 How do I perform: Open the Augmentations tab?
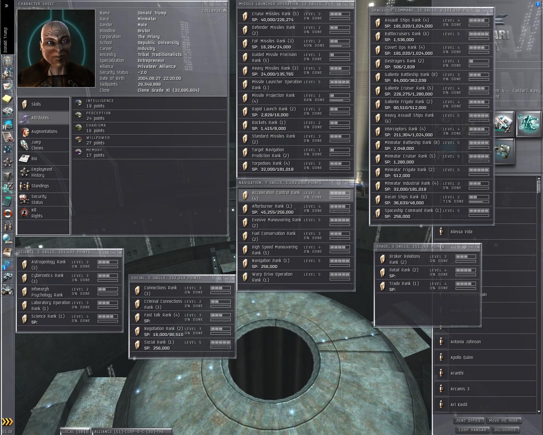coord(43,131)
